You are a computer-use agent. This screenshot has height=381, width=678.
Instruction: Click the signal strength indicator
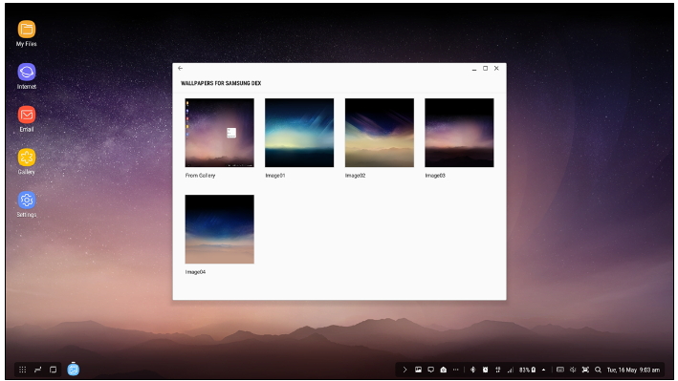coord(511,370)
